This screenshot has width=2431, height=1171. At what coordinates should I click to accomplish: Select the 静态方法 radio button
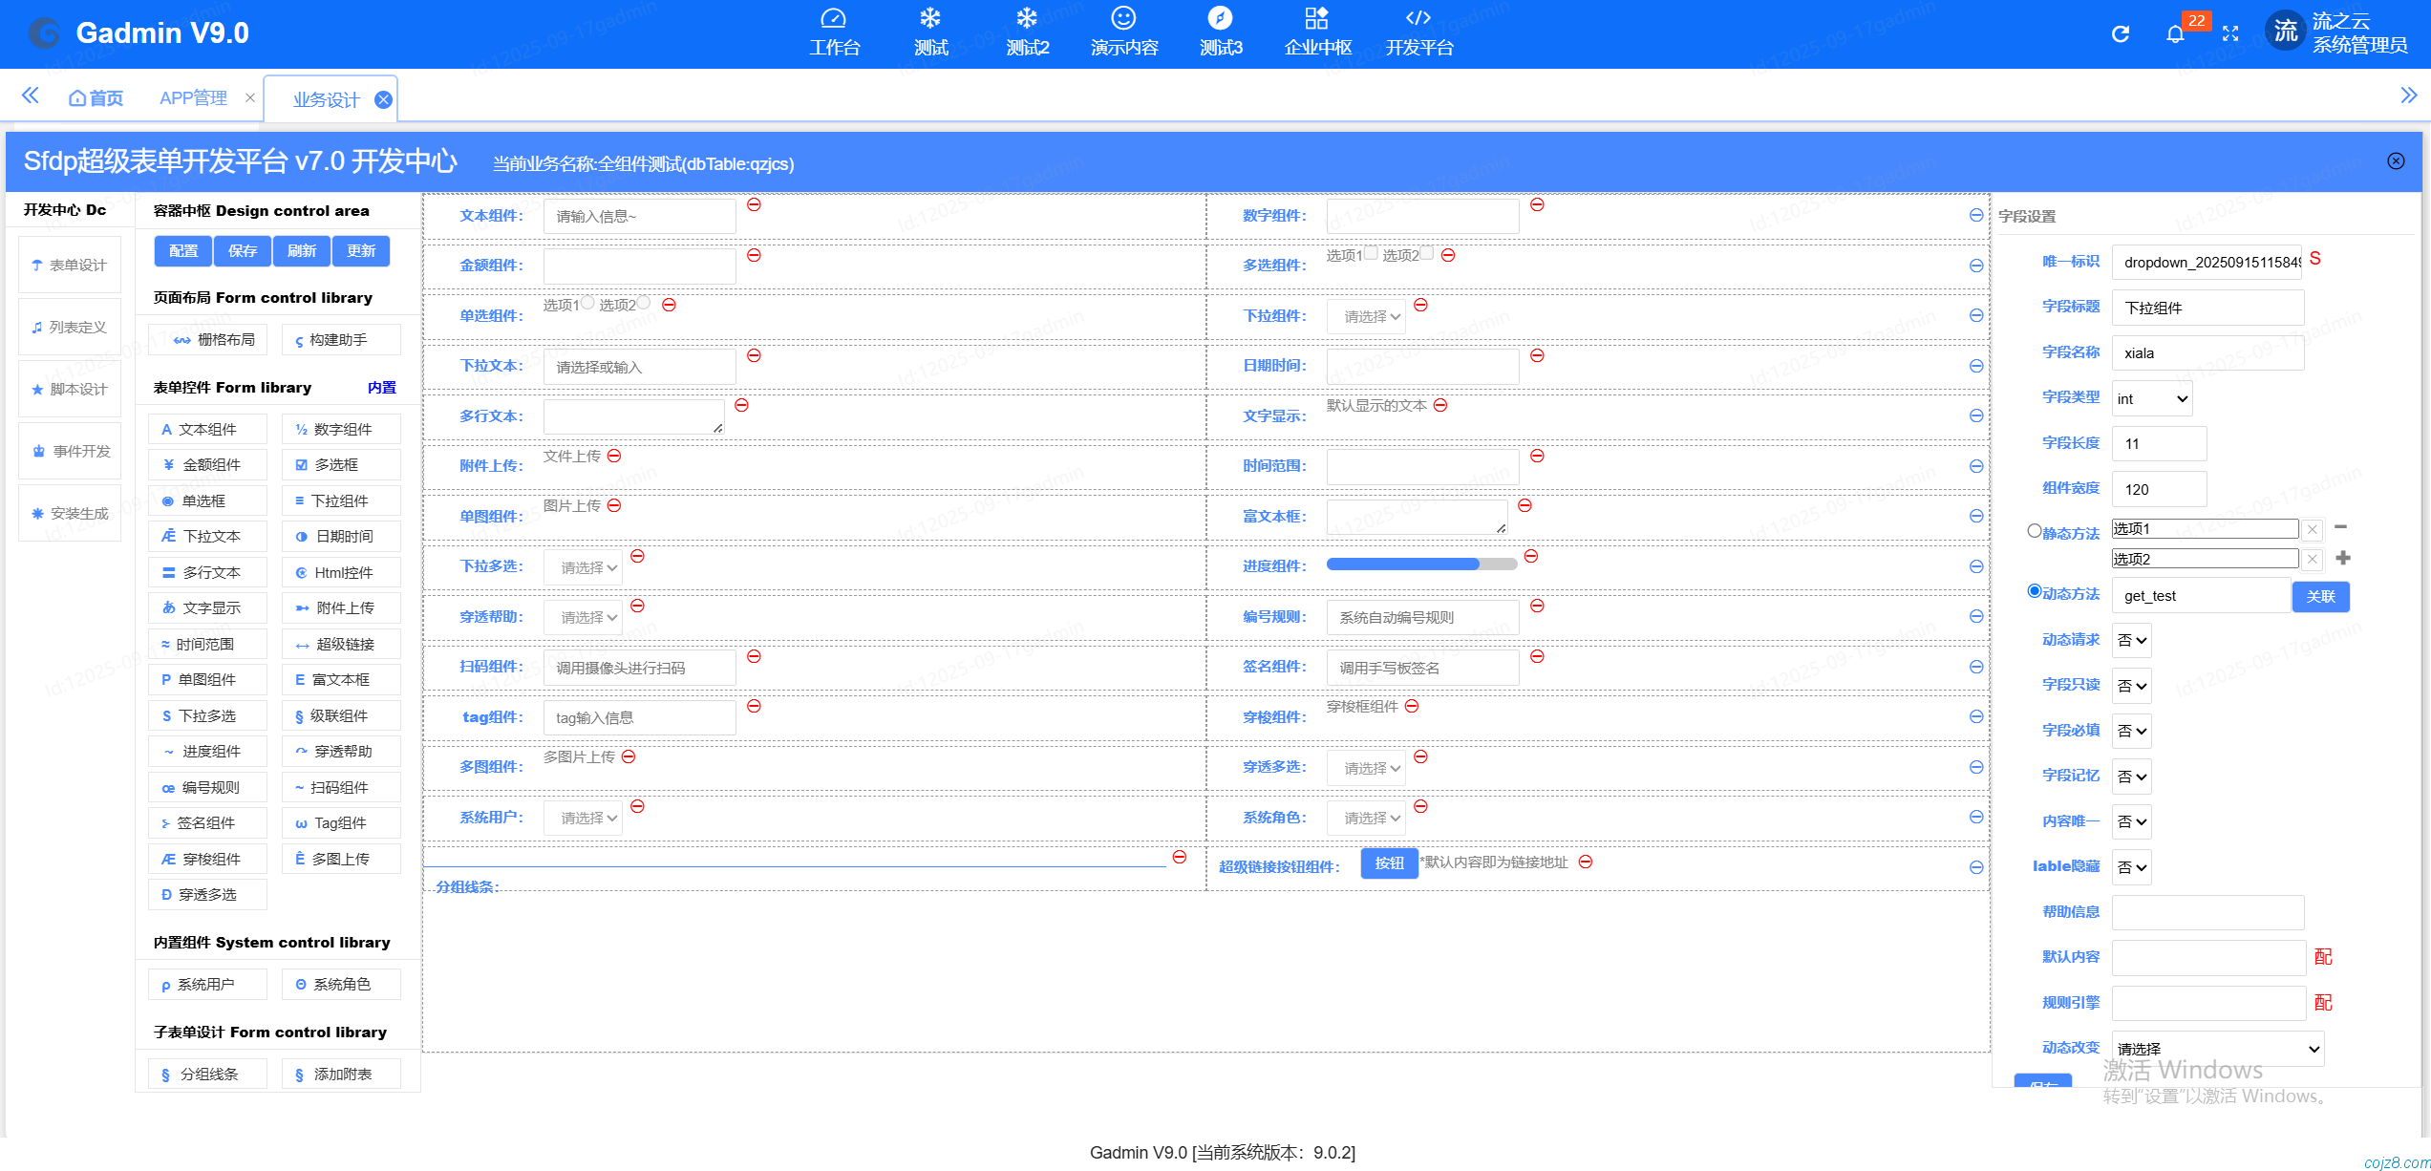(2034, 531)
